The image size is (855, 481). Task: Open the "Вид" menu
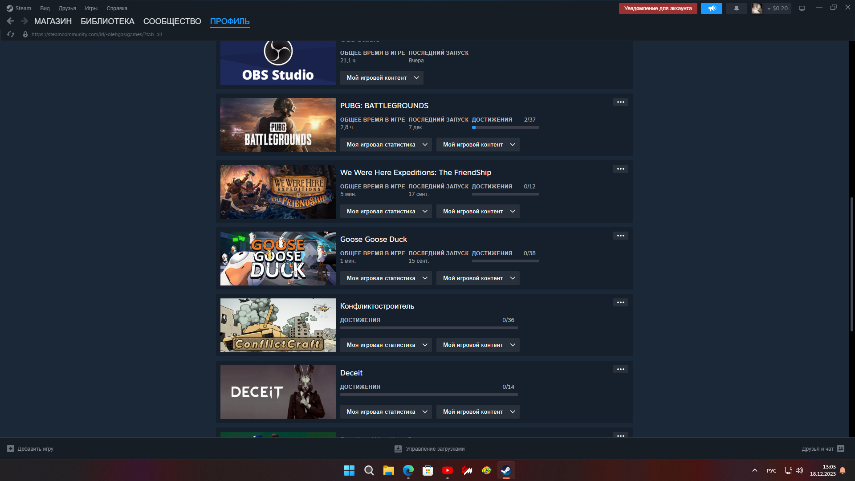pos(45,8)
